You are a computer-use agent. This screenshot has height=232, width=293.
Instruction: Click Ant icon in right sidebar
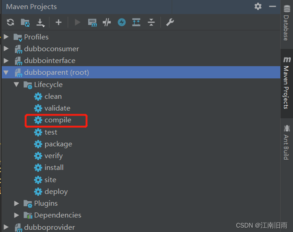point(287,128)
